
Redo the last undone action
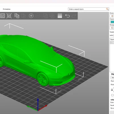point(74,16)
